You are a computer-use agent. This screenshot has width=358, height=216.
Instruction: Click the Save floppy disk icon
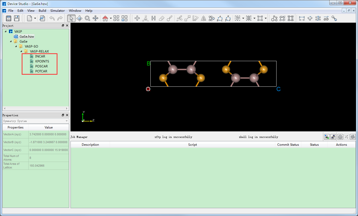pyautogui.click(x=17, y=18)
